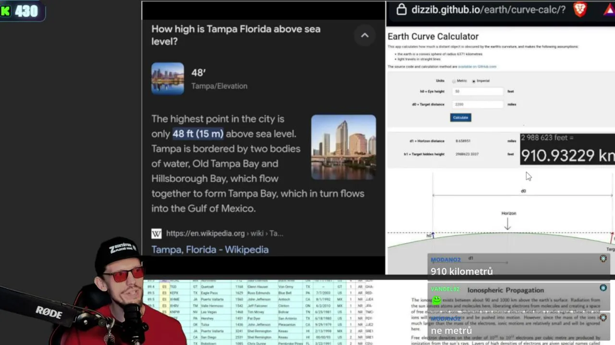Click the badge icon on VANDEL82's chat message
Image resolution: width=615 pixels, height=345 pixels.
click(603, 288)
